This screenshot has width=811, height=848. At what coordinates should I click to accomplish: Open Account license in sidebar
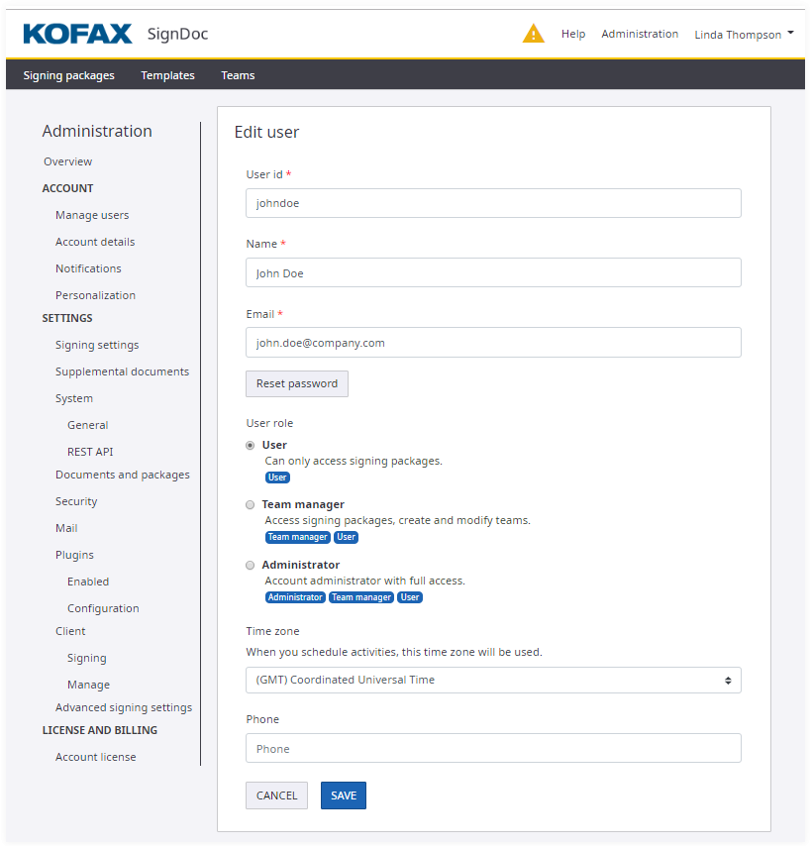point(96,757)
